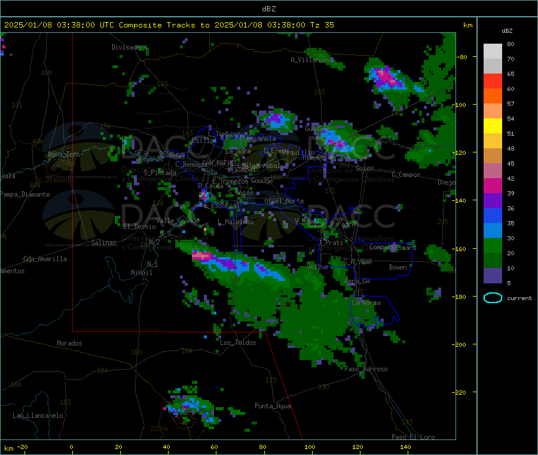Click the Agua_Toro map label
The height and width of the screenshot is (455, 538).
pos(64,154)
